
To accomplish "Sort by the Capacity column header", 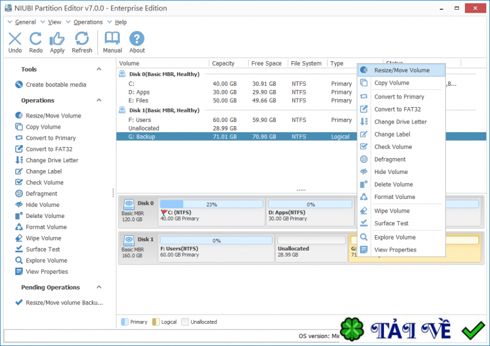I will [x=224, y=64].
